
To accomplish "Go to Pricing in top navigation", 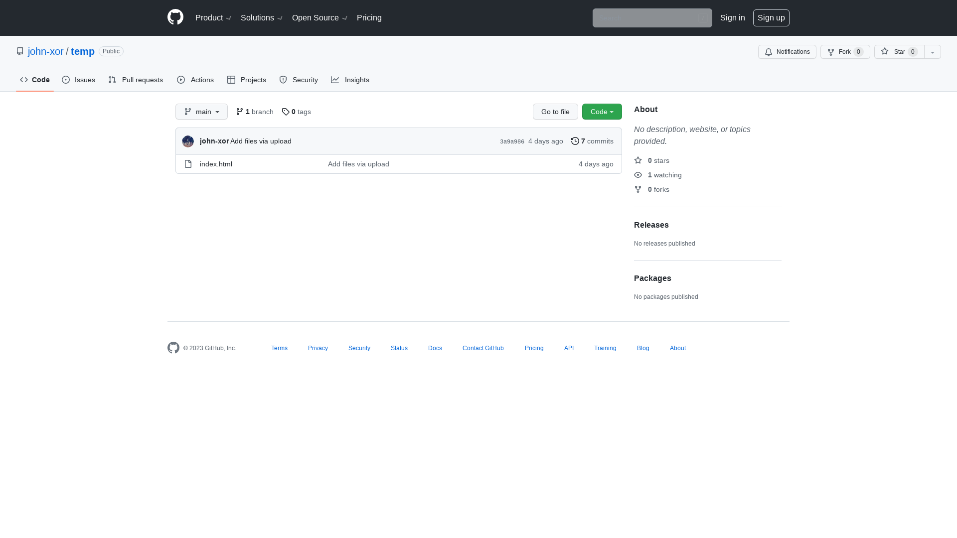I will [369, 18].
